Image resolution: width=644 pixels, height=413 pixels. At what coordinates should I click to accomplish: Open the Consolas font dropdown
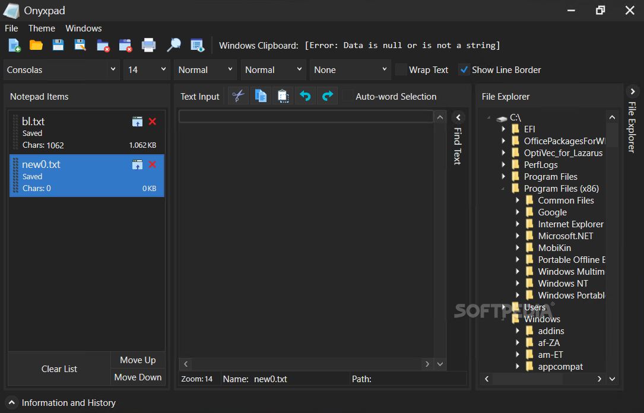(x=62, y=70)
